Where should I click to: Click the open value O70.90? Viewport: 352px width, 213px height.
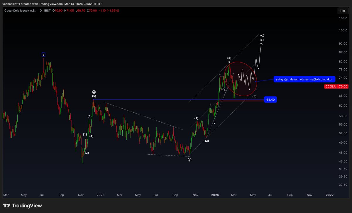pos(58,11)
